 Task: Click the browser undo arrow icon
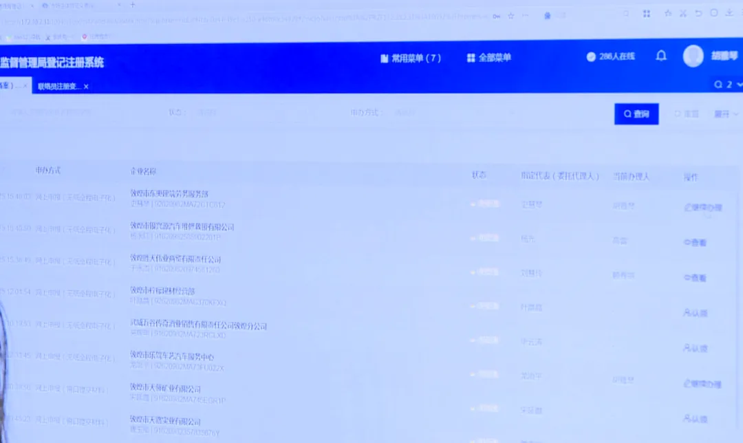coord(698,13)
